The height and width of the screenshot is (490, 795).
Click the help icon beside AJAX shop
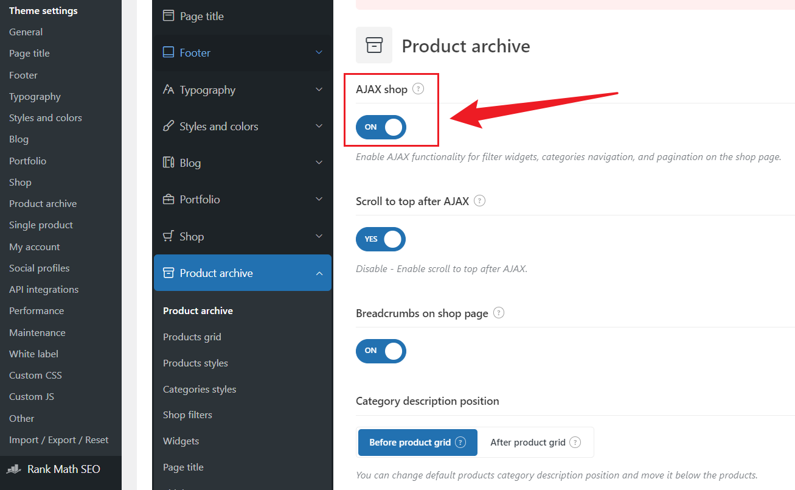pyautogui.click(x=418, y=89)
